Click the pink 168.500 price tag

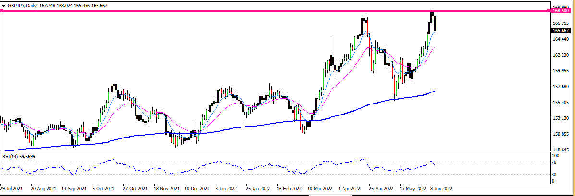560,11
